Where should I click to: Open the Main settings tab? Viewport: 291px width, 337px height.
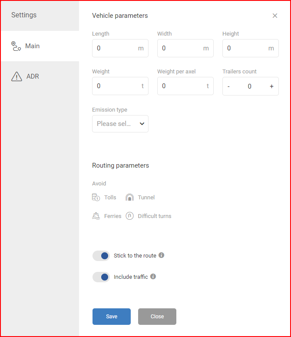(x=40, y=46)
